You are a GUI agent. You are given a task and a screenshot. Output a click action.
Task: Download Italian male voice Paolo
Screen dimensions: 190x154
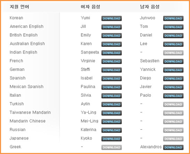click(173, 96)
